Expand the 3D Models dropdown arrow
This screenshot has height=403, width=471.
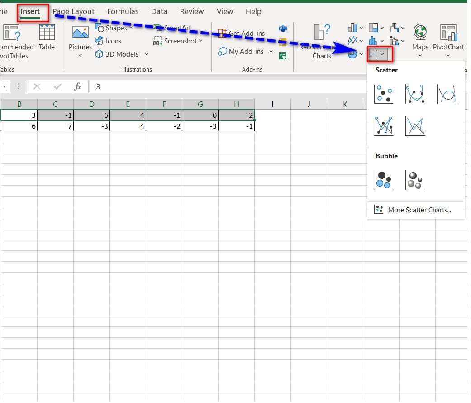[x=146, y=54]
